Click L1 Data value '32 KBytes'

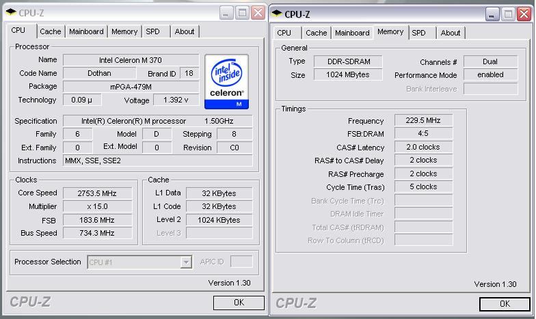(x=219, y=193)
